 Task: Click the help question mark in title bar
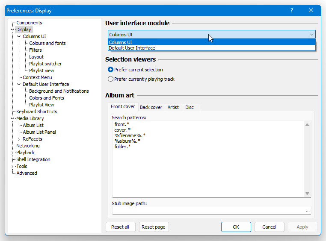(x=292, y=10)
